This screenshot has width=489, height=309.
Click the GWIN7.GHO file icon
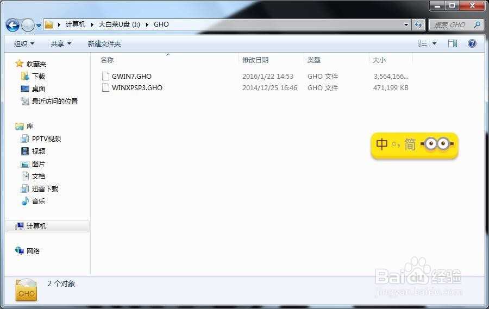tap(106, 76)
